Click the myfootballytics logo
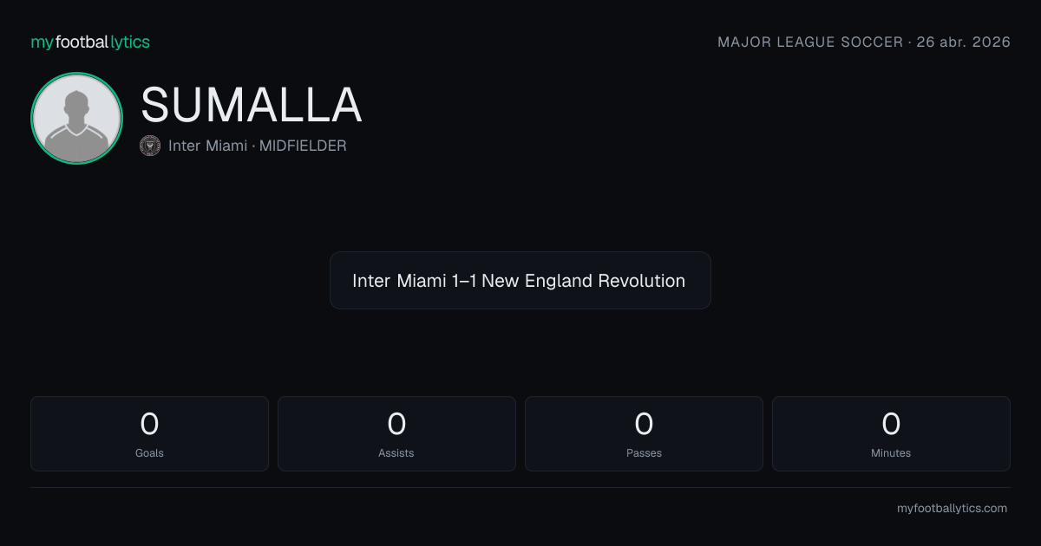The height and width of the screenshot is (546, 1041). [90, 42]
